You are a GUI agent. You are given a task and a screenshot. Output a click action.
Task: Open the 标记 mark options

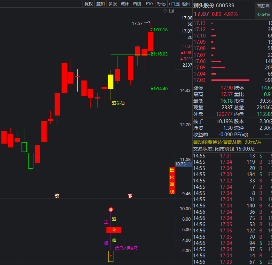(161, 4)
